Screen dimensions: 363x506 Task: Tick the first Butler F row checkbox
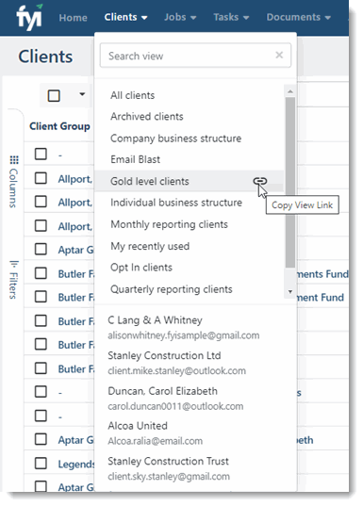pos(41,273)
